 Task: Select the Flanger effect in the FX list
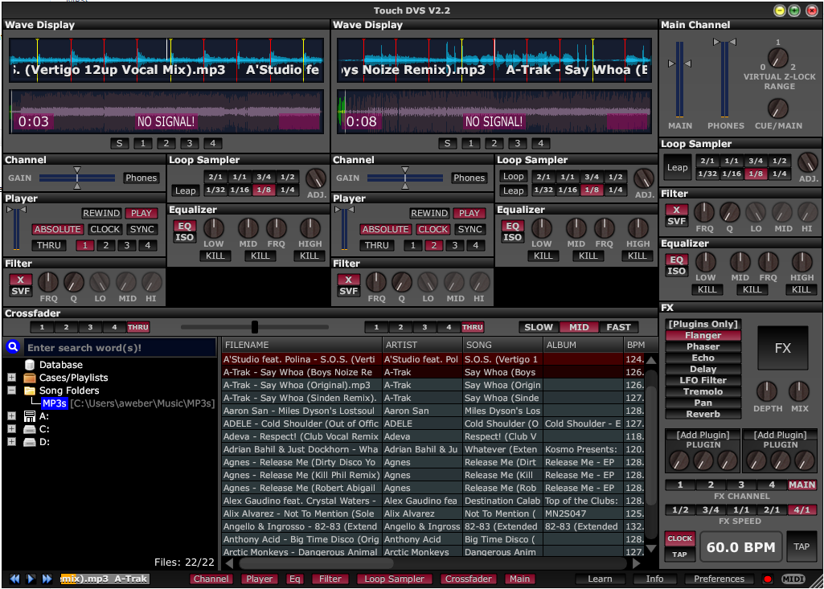703,336
